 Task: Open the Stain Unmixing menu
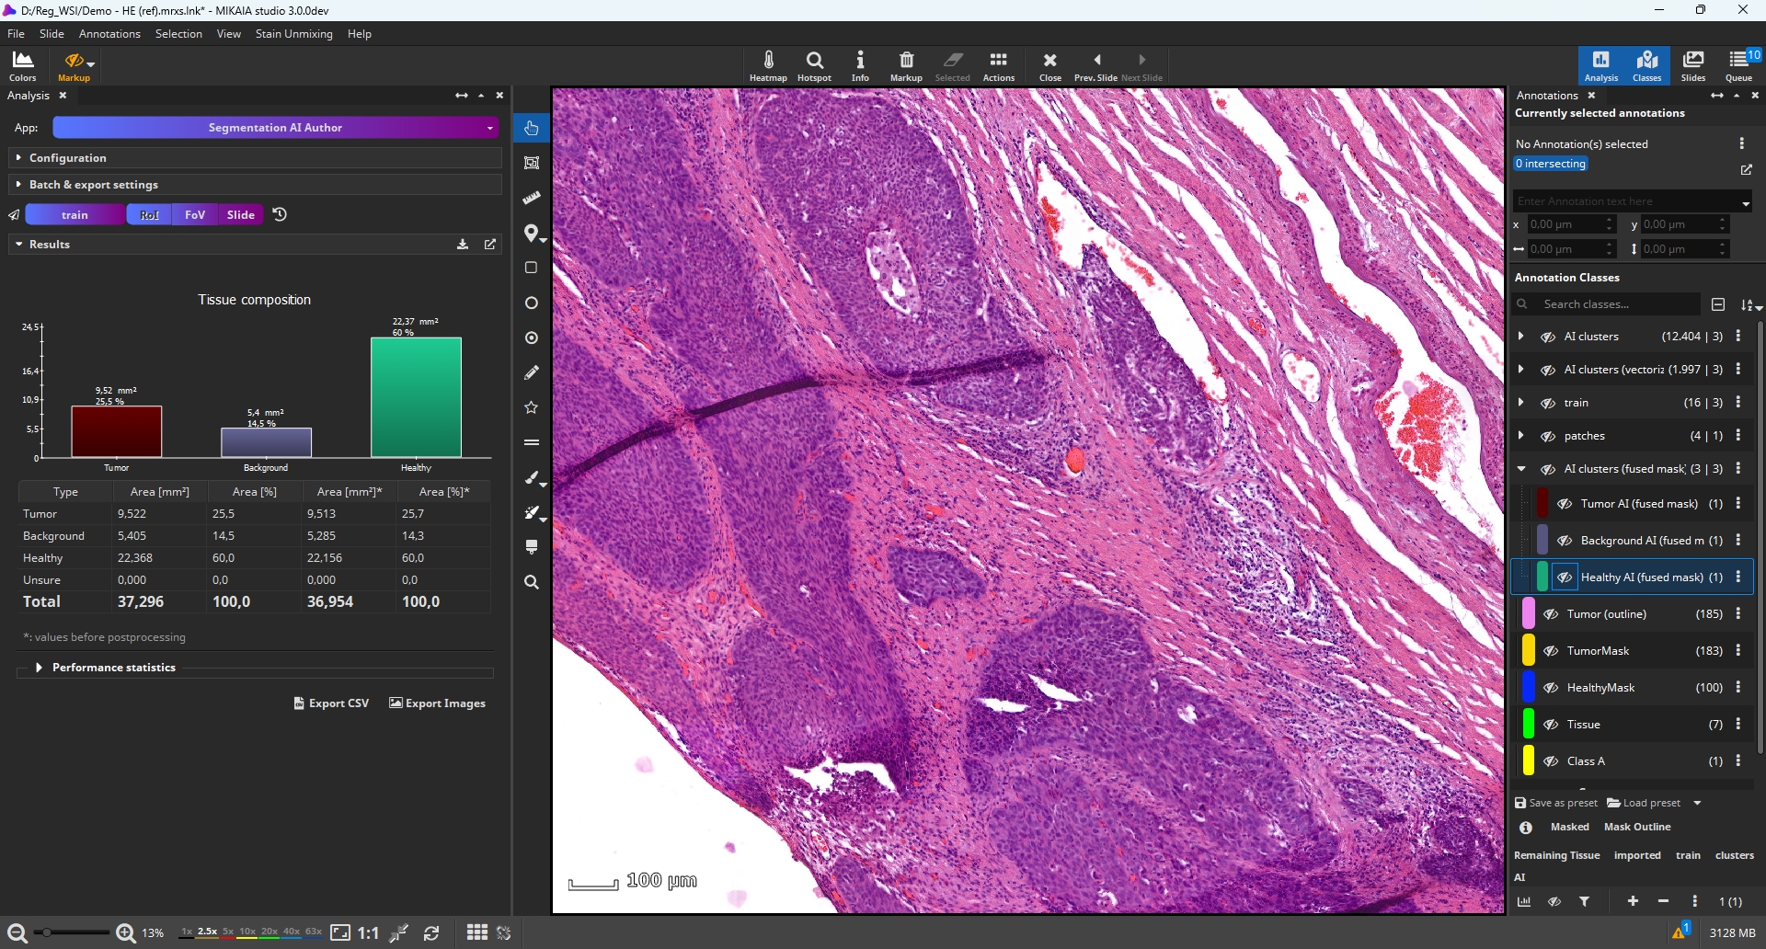293,34
